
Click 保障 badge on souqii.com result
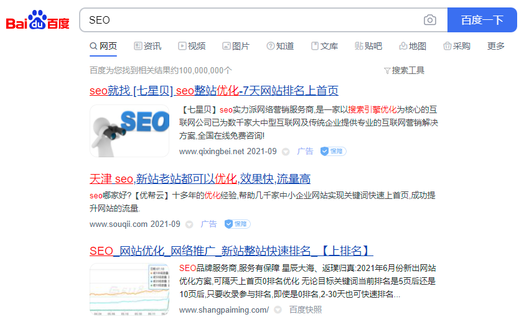pyautogui.click(x=237, y=224)
